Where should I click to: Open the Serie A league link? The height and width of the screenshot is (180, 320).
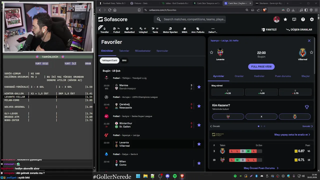[x=134, y=154]
